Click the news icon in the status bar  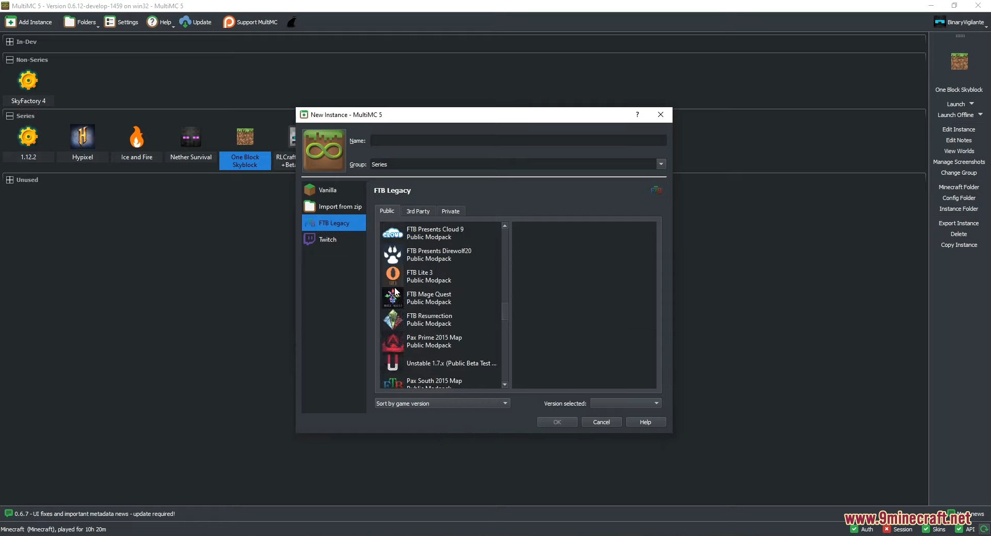click(x=8, y=513)
